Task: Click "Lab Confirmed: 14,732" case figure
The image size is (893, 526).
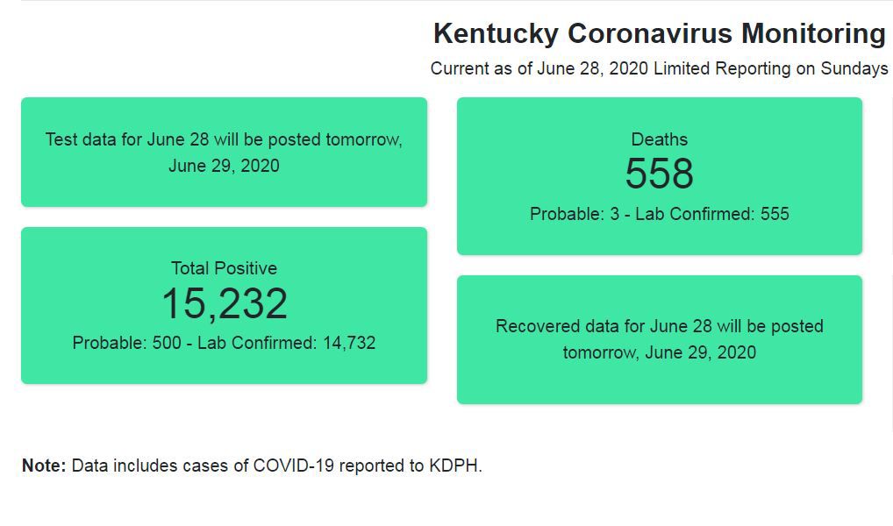Action: (x=286, y=343)
